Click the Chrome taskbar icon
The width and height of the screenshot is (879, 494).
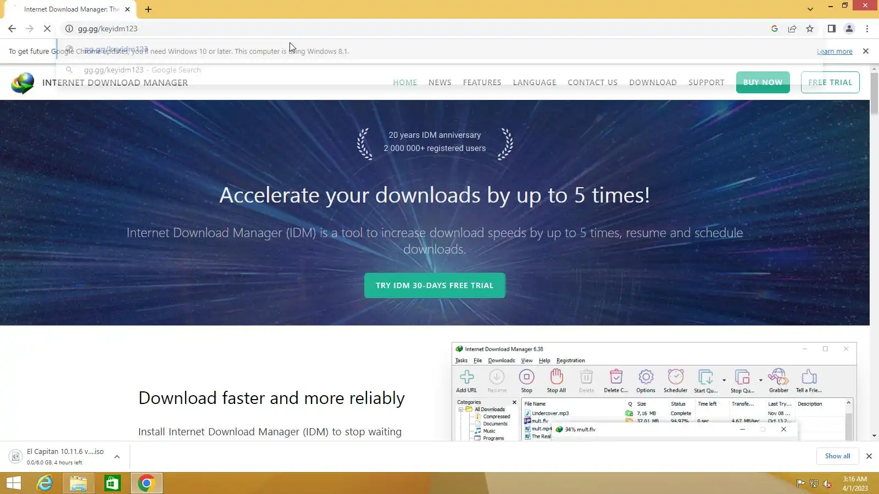pyautogui.click(x=146, y=483)
